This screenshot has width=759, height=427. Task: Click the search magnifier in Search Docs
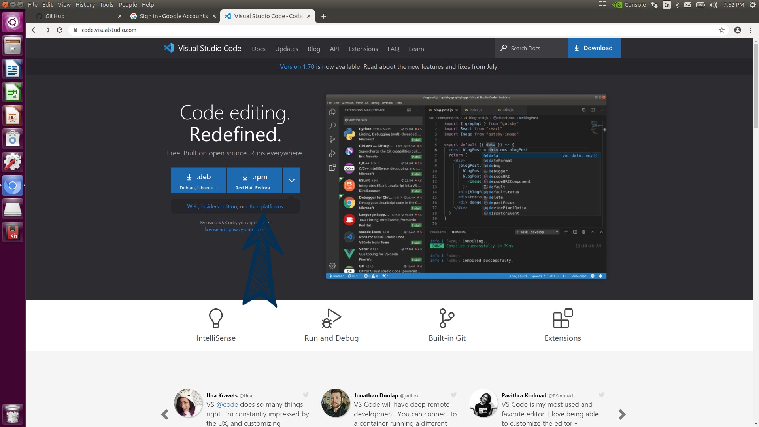click(504, 48)
